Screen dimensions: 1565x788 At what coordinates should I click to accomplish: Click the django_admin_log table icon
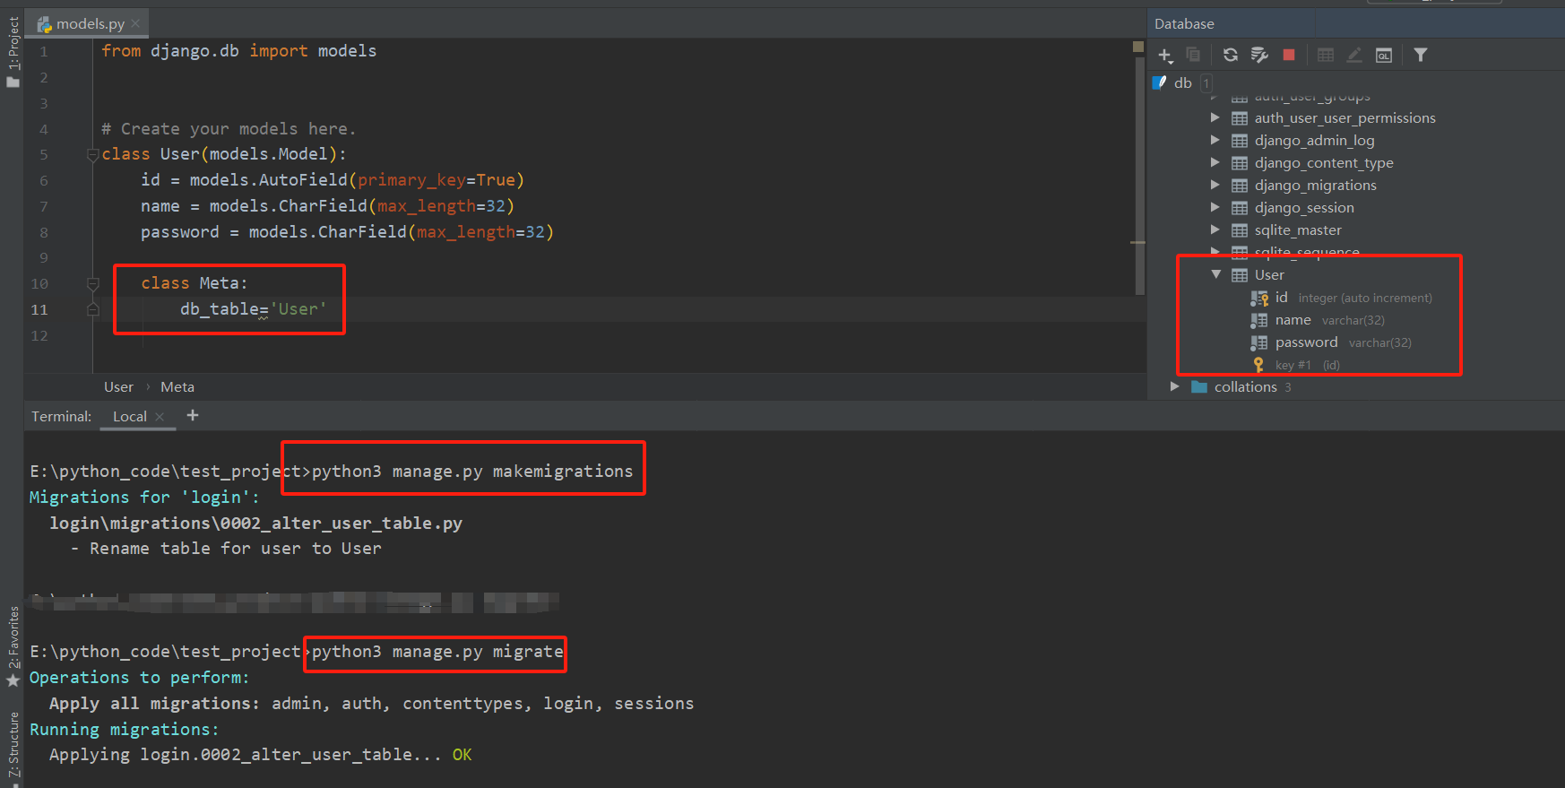[x=1240, y=141]
